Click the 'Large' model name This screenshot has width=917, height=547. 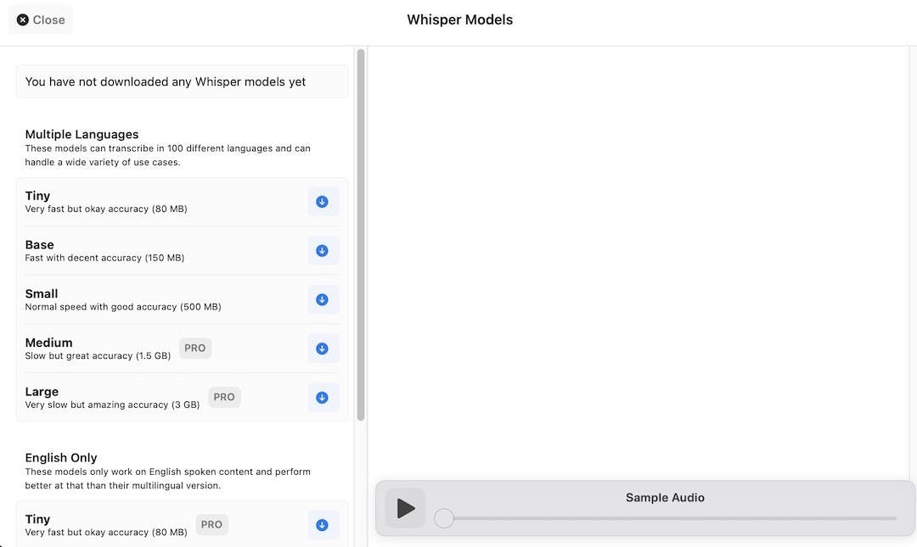42,392
